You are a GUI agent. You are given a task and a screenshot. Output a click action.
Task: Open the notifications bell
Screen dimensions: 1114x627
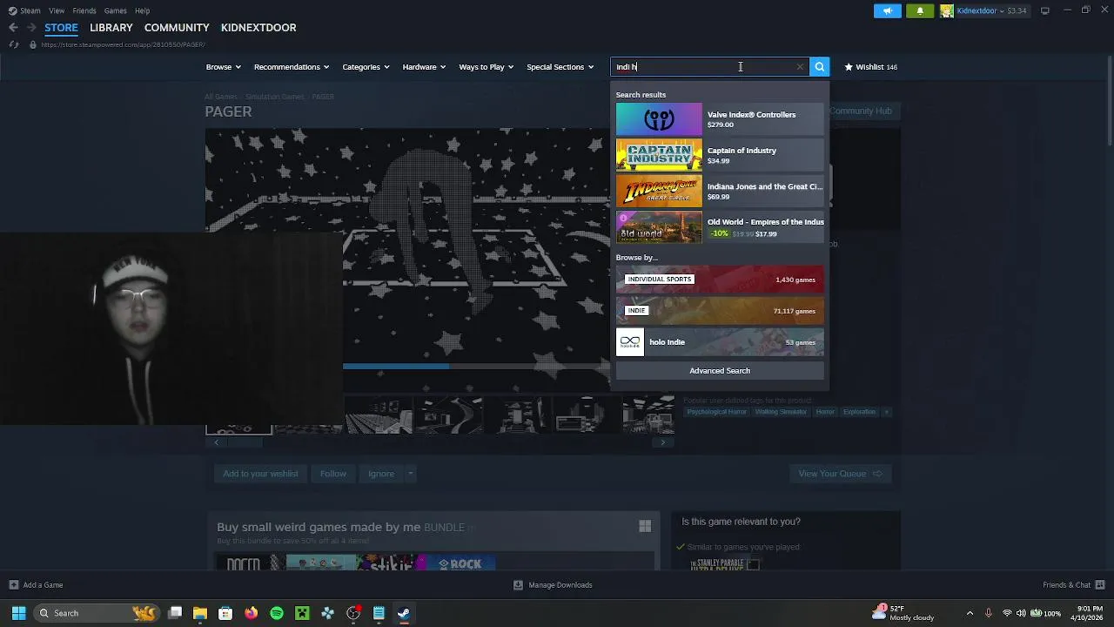(x=920, y=10)
